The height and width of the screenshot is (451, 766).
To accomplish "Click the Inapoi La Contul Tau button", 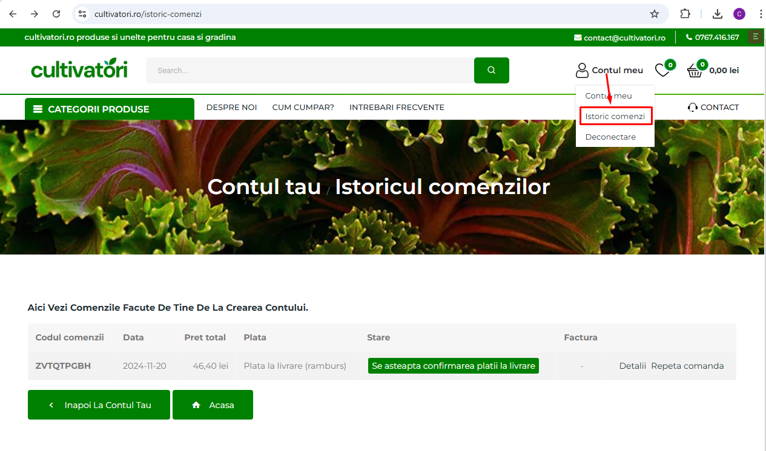I will (99, 405).
